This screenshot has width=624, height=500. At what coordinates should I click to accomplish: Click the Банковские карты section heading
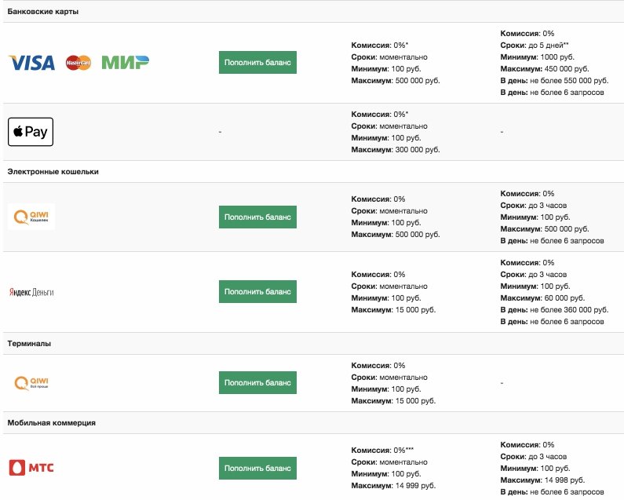tap(43, 12)
